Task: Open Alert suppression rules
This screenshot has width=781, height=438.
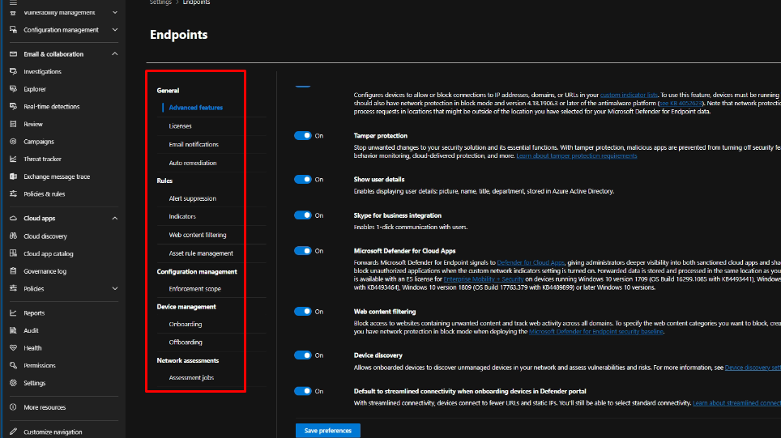Action: tap(192, 198)
